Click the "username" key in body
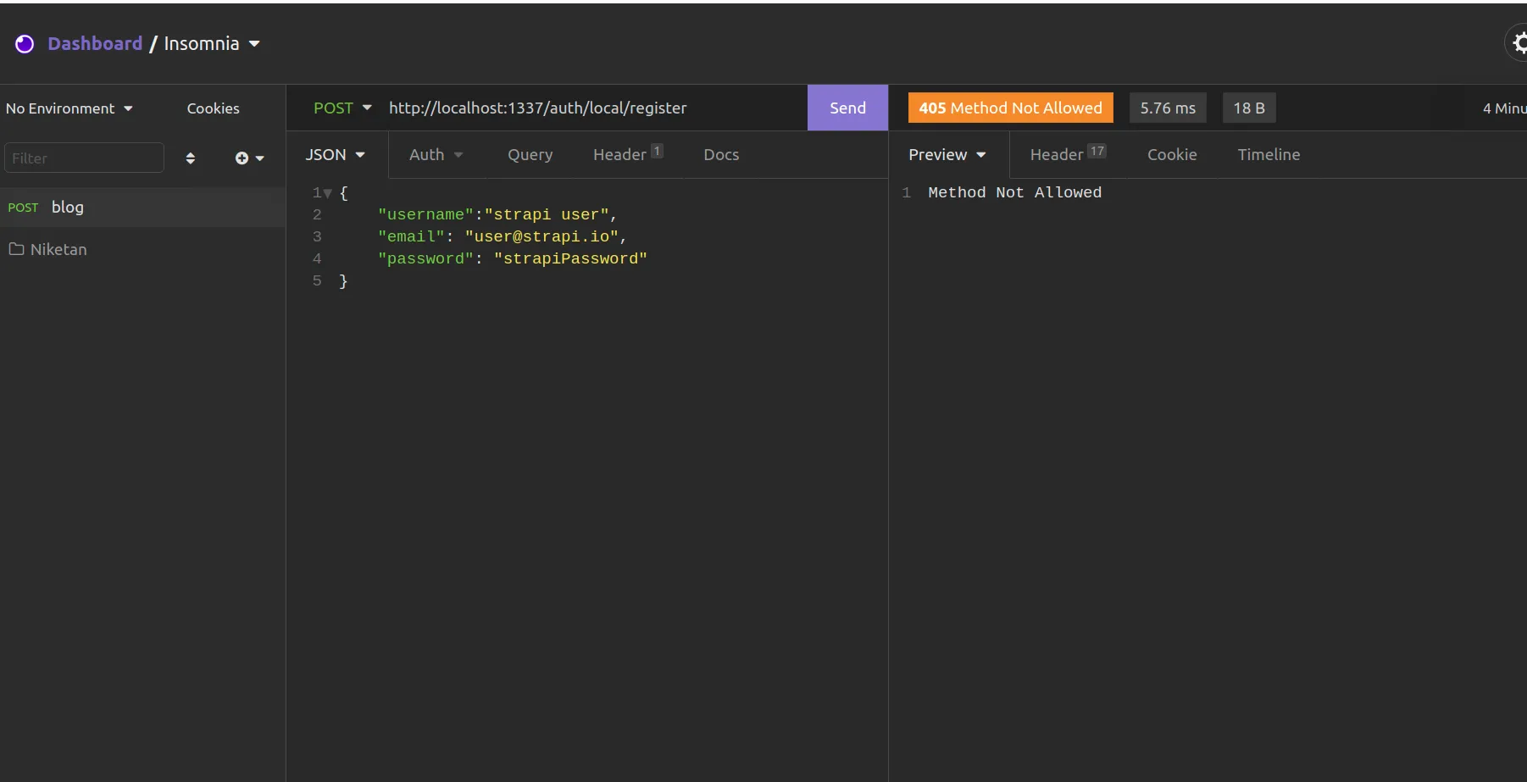Image resolution: width=1527 pixels, height=782 pixels. coord(425,214)
